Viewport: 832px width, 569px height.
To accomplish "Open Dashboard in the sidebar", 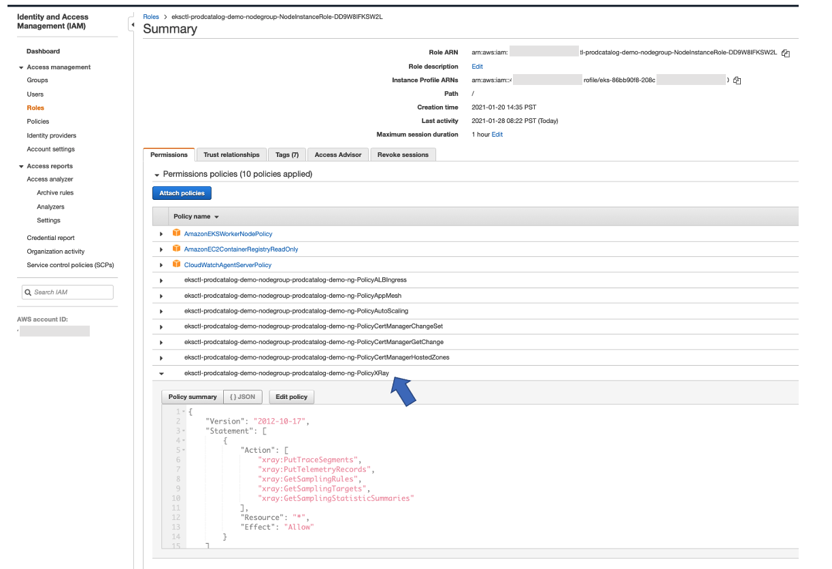I will pyautogui.click(x=43, y=51).
